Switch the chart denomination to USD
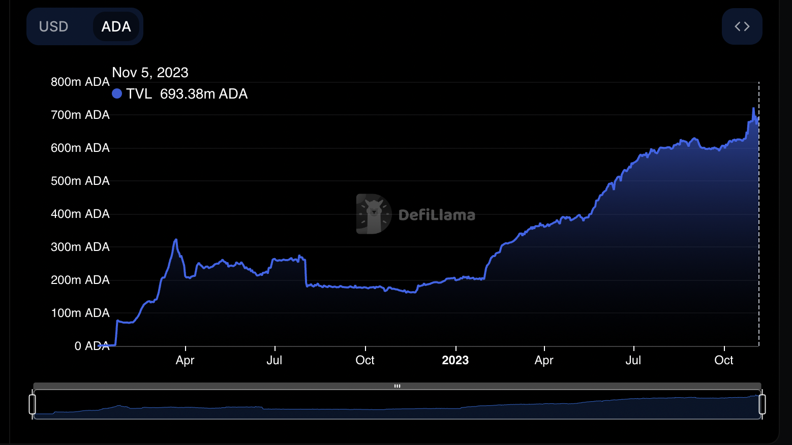Screen dimensions: 792x445 pyautogui.click(x=53, y=26)
